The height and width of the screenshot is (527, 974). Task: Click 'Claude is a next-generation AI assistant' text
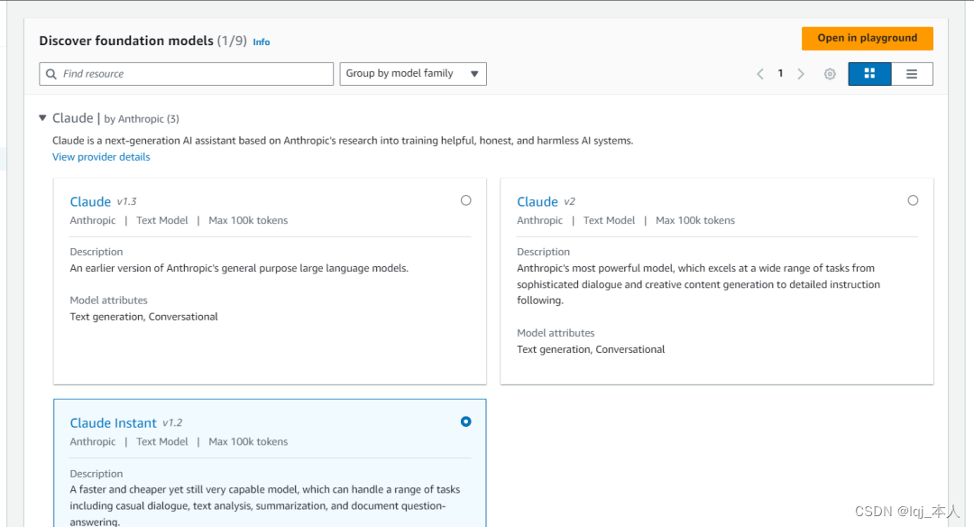[343, 141]
